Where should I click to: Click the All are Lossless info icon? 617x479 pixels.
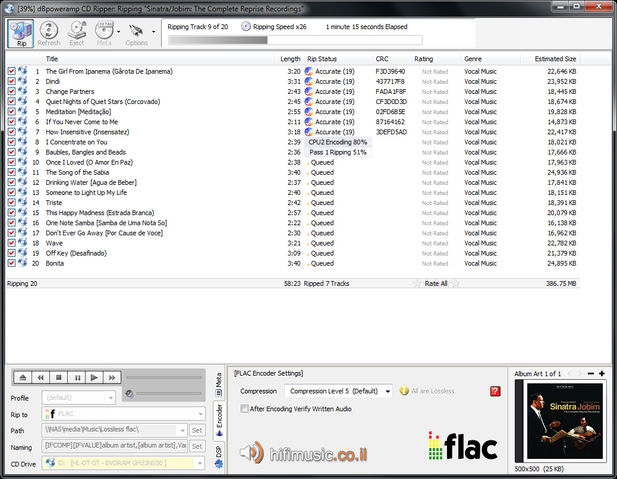404,391
